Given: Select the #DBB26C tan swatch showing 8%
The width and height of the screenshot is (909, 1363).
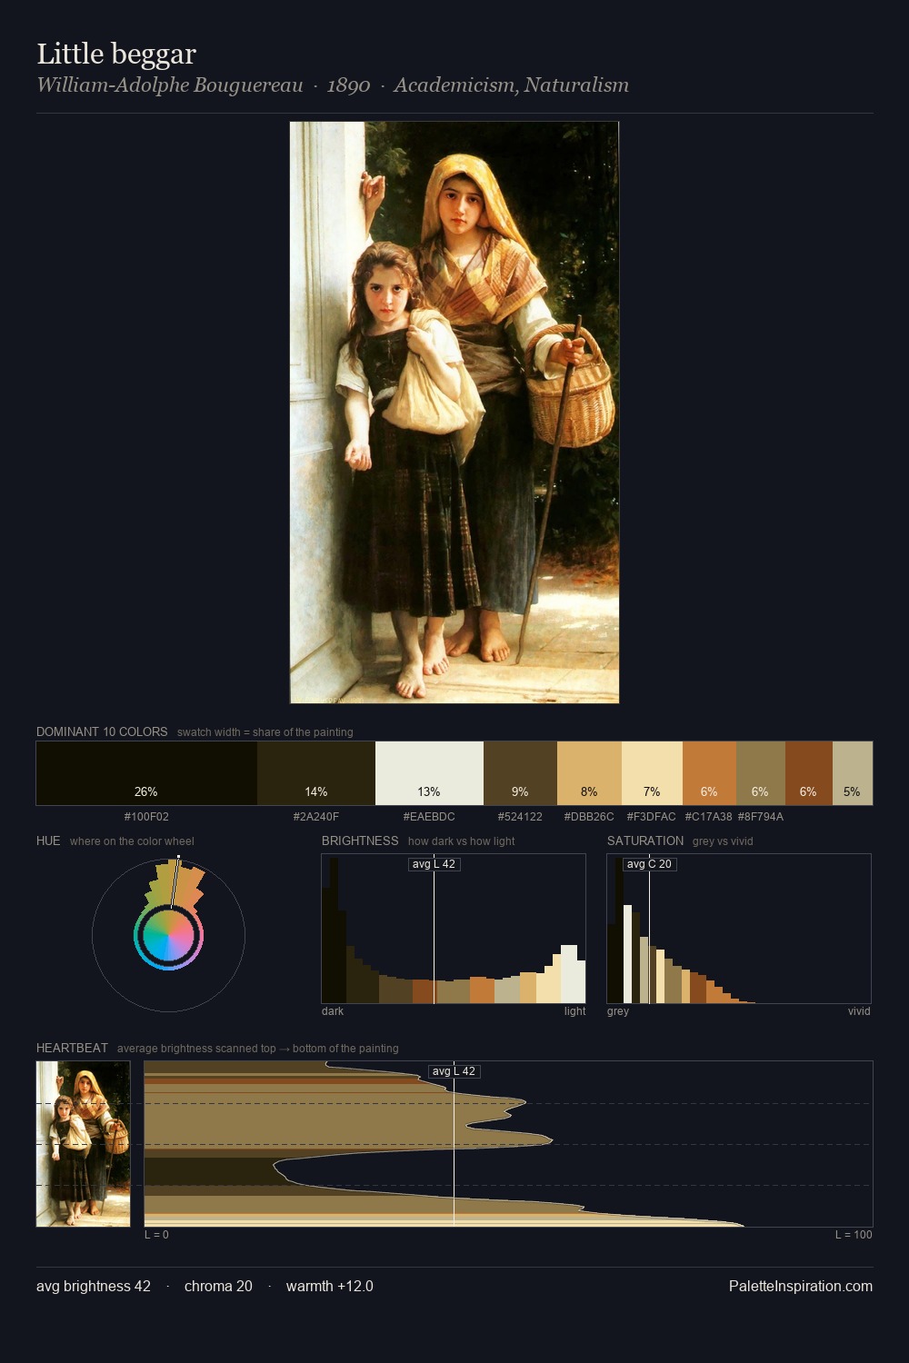Looking at the screenshot, I should [x=589, y=773].
